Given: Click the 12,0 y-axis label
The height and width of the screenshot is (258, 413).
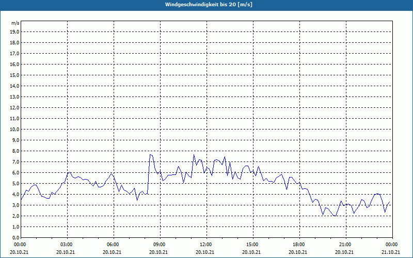Looking at the screenshot, I should [14, 108].
